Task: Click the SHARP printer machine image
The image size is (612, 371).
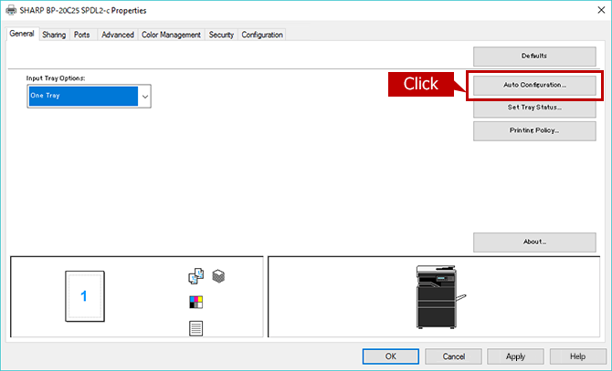Action: pos(440,296)
